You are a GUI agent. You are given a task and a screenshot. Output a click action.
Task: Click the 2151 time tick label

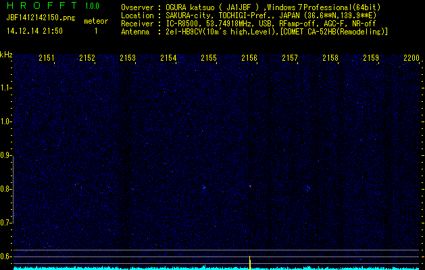[x=47, y=58]
